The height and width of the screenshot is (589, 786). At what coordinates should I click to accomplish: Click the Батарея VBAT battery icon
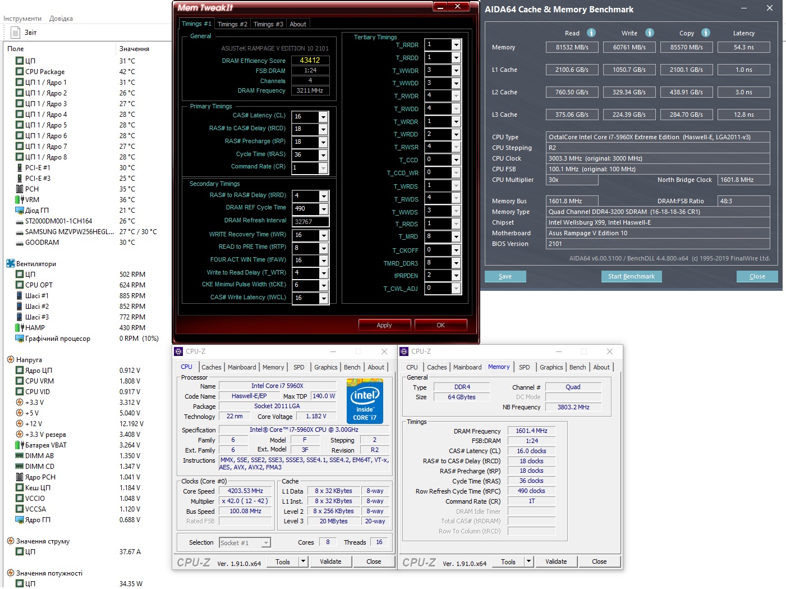point(20,445)
